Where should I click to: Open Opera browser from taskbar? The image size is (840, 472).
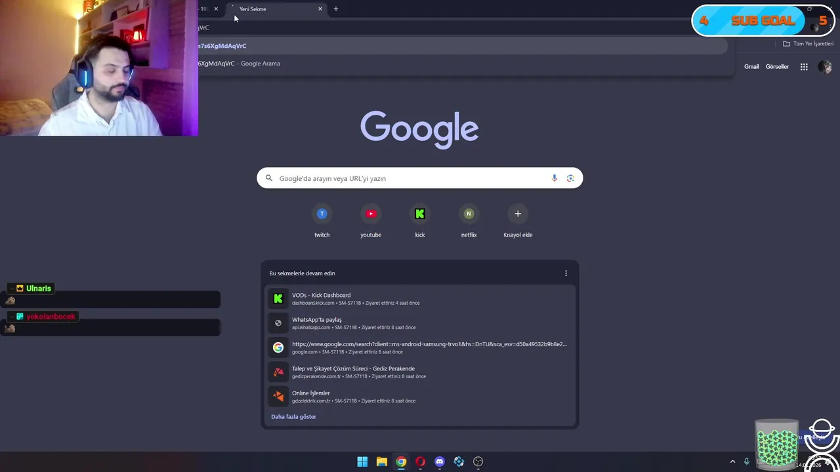pos(420,462)
